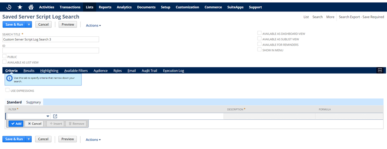The image size is (387, 149).
Task: Switch to the Roles tab
Action: [117, 71]
